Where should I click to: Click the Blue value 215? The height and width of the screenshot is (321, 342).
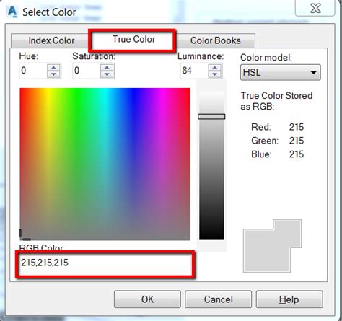coord(297,154)
